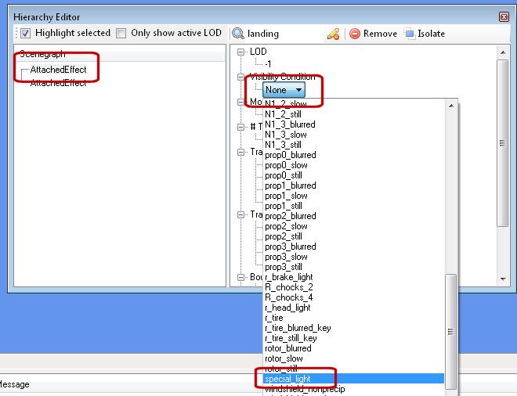Click the Isolate icon in toolbar
This screenshot has width=517, height=396.
coord(410,34)
